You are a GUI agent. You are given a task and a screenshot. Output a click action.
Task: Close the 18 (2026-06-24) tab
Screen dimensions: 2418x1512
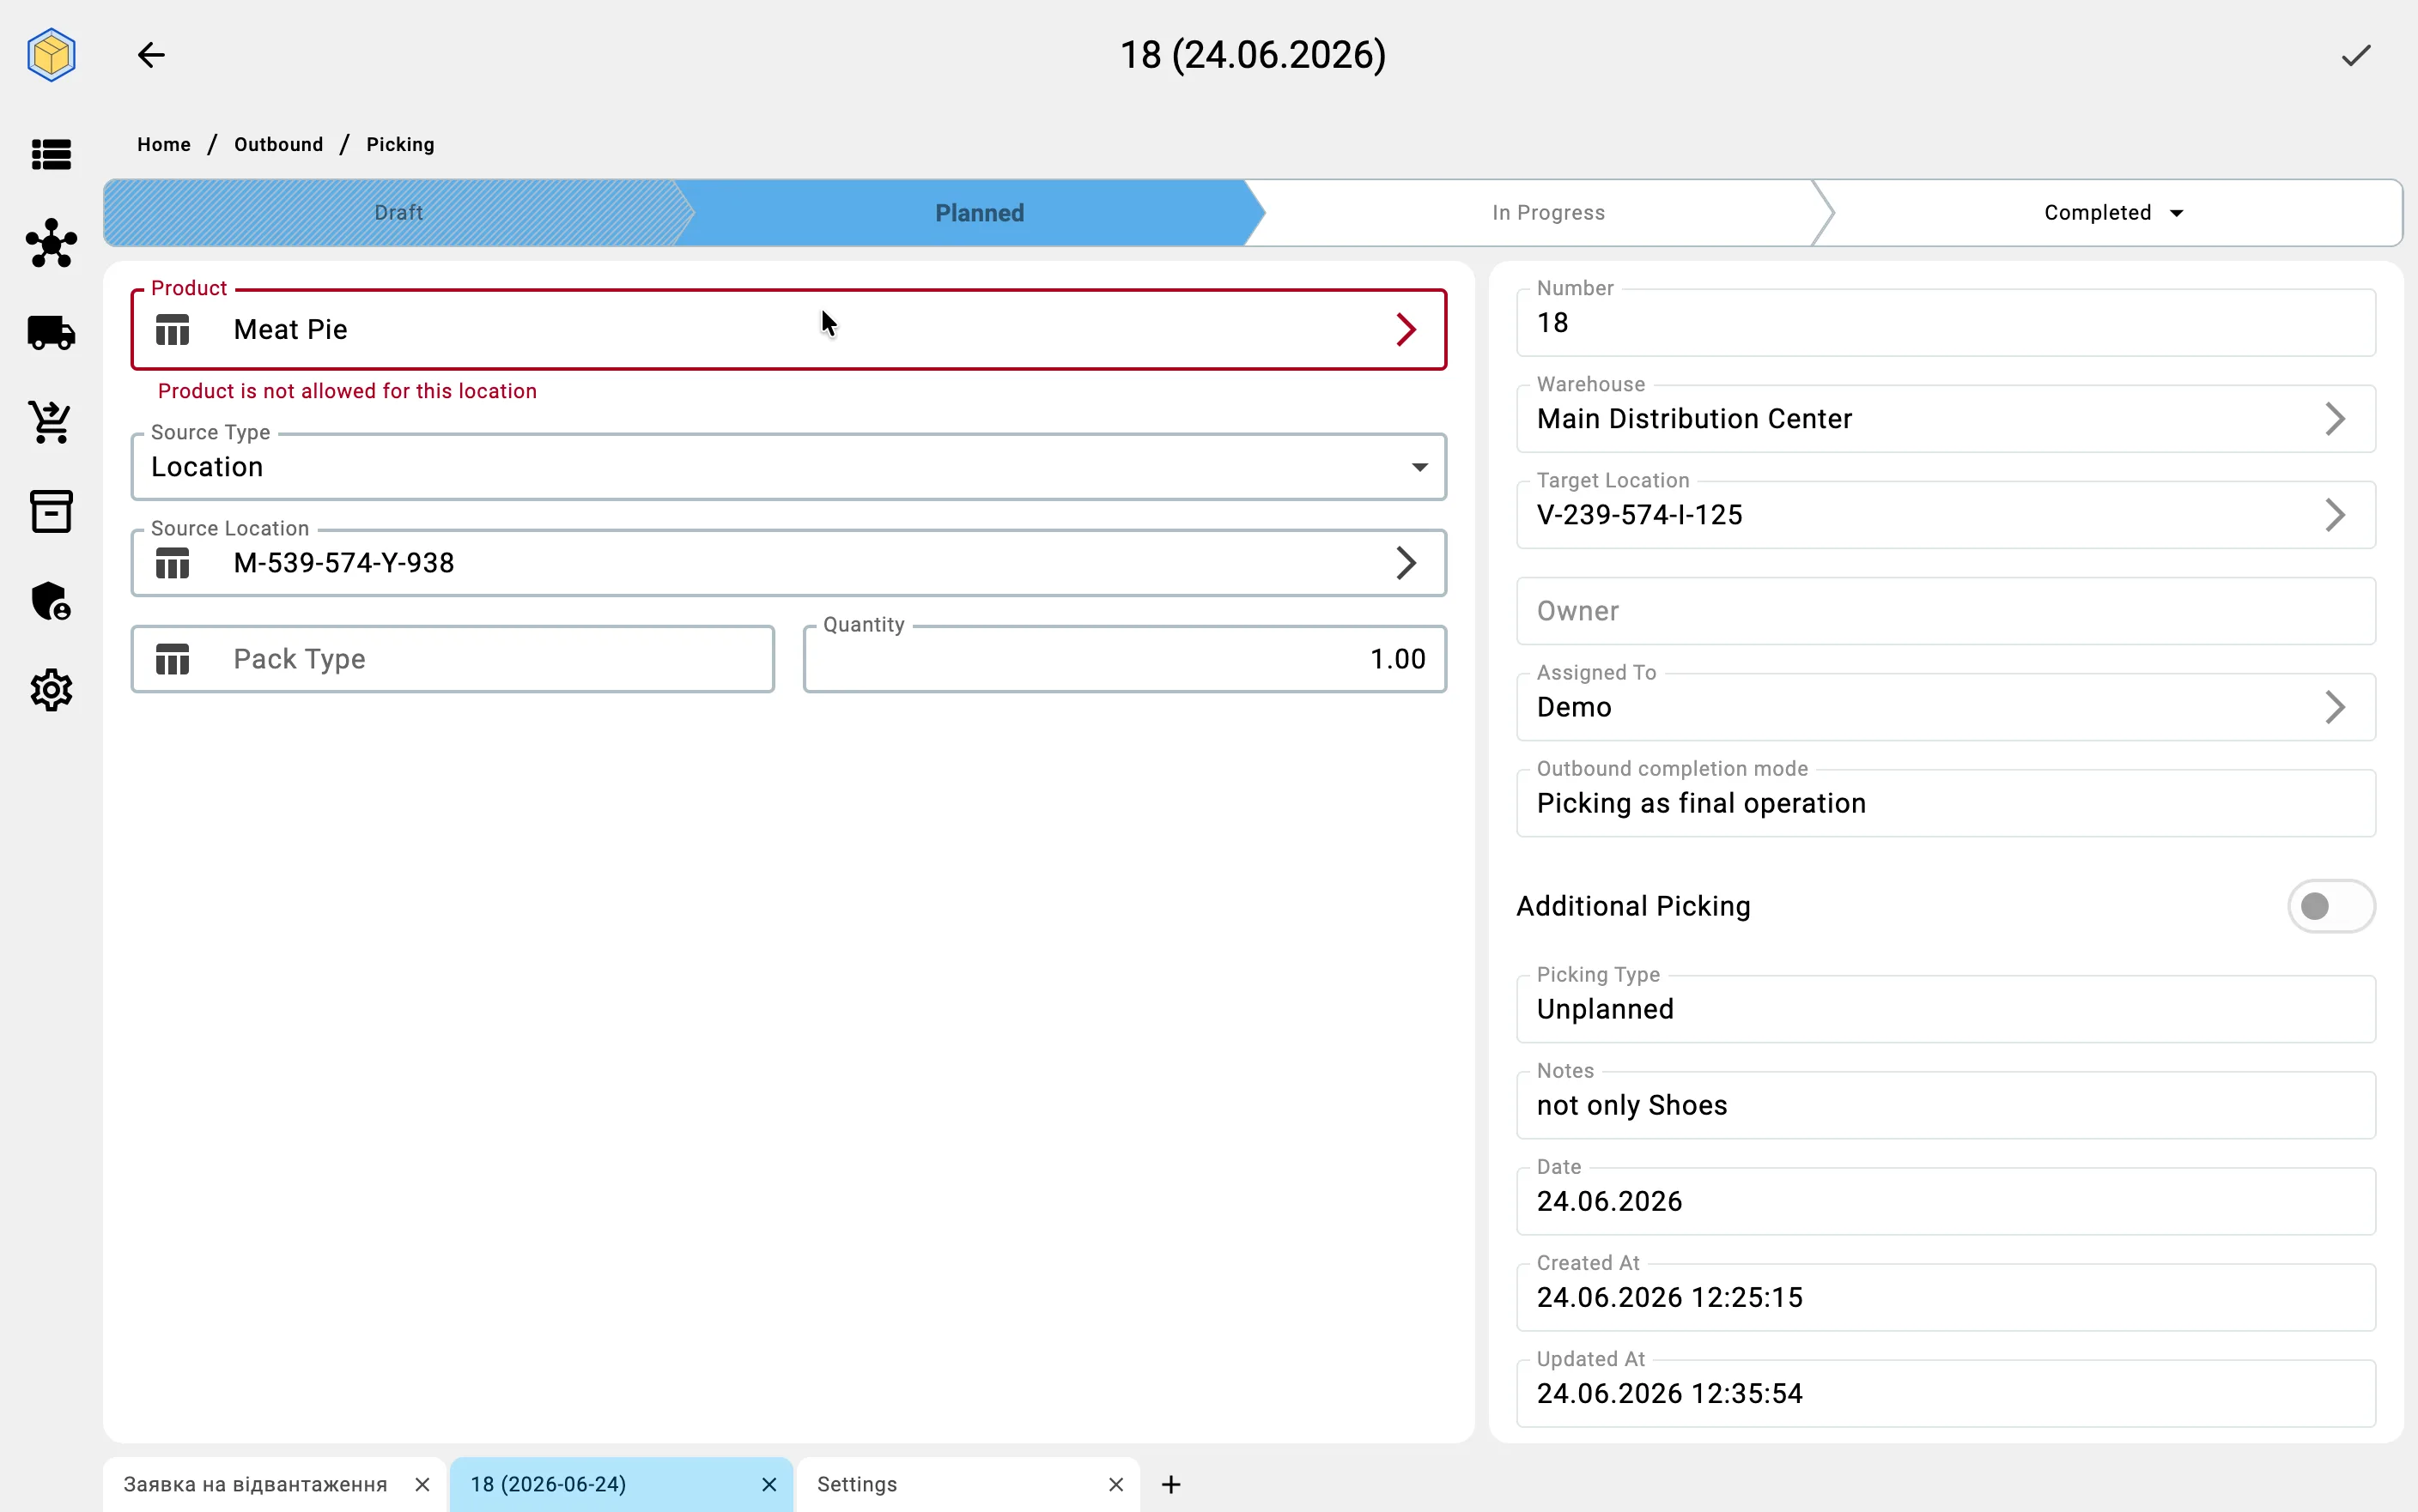(769, 1485)
